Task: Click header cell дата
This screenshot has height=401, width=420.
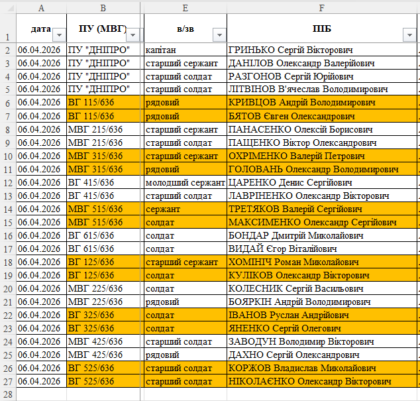Action: click(x=41, y=28)
